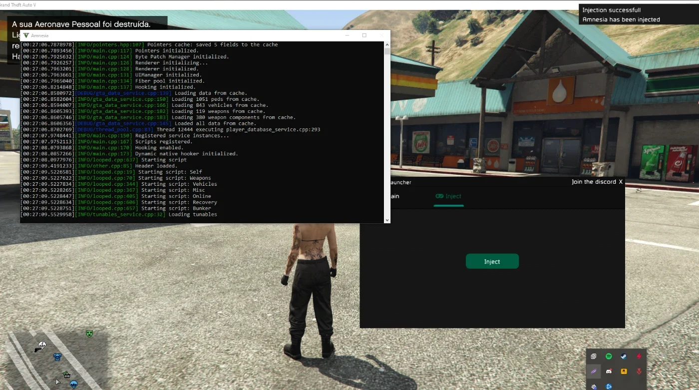
Task: Click 'Loading 843 vehicles from cache.' line
Action: [144, 105]
